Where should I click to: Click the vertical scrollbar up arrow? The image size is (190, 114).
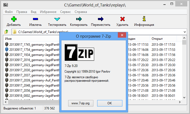tap(184, 38)
